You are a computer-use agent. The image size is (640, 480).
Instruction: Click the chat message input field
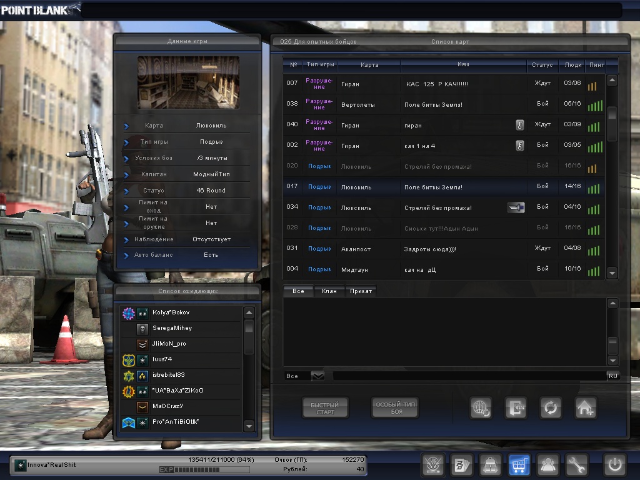[469, 376]
